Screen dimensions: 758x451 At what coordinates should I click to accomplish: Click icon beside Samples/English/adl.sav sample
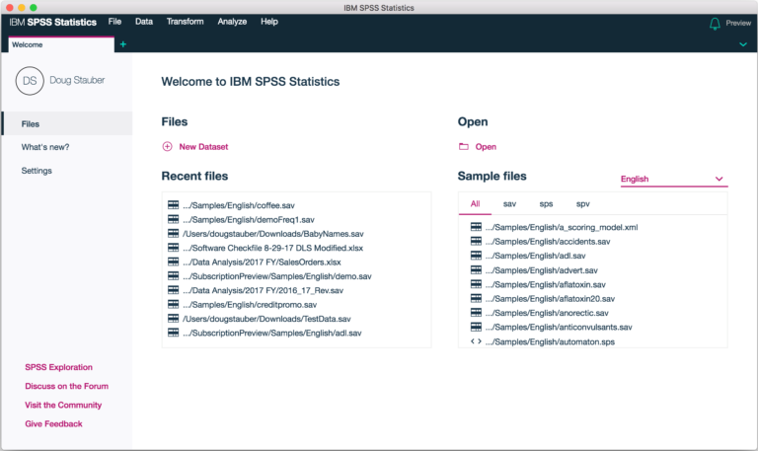click(476, 256)
